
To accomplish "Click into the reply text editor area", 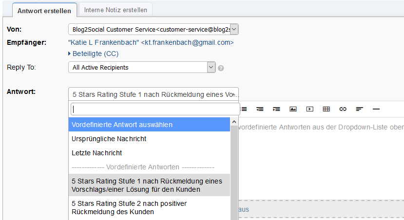I will pos(321,160).
